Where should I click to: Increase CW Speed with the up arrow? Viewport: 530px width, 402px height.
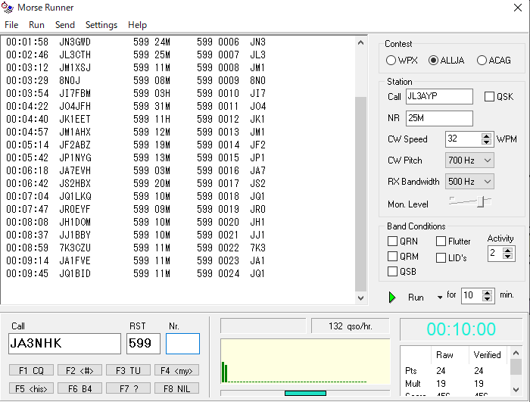(x=487, y=136)
